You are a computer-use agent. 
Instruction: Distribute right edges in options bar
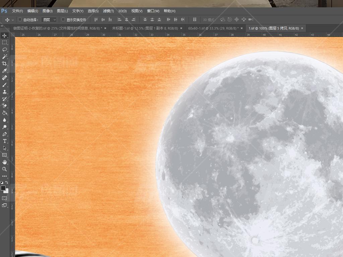(x=183, y=20)
